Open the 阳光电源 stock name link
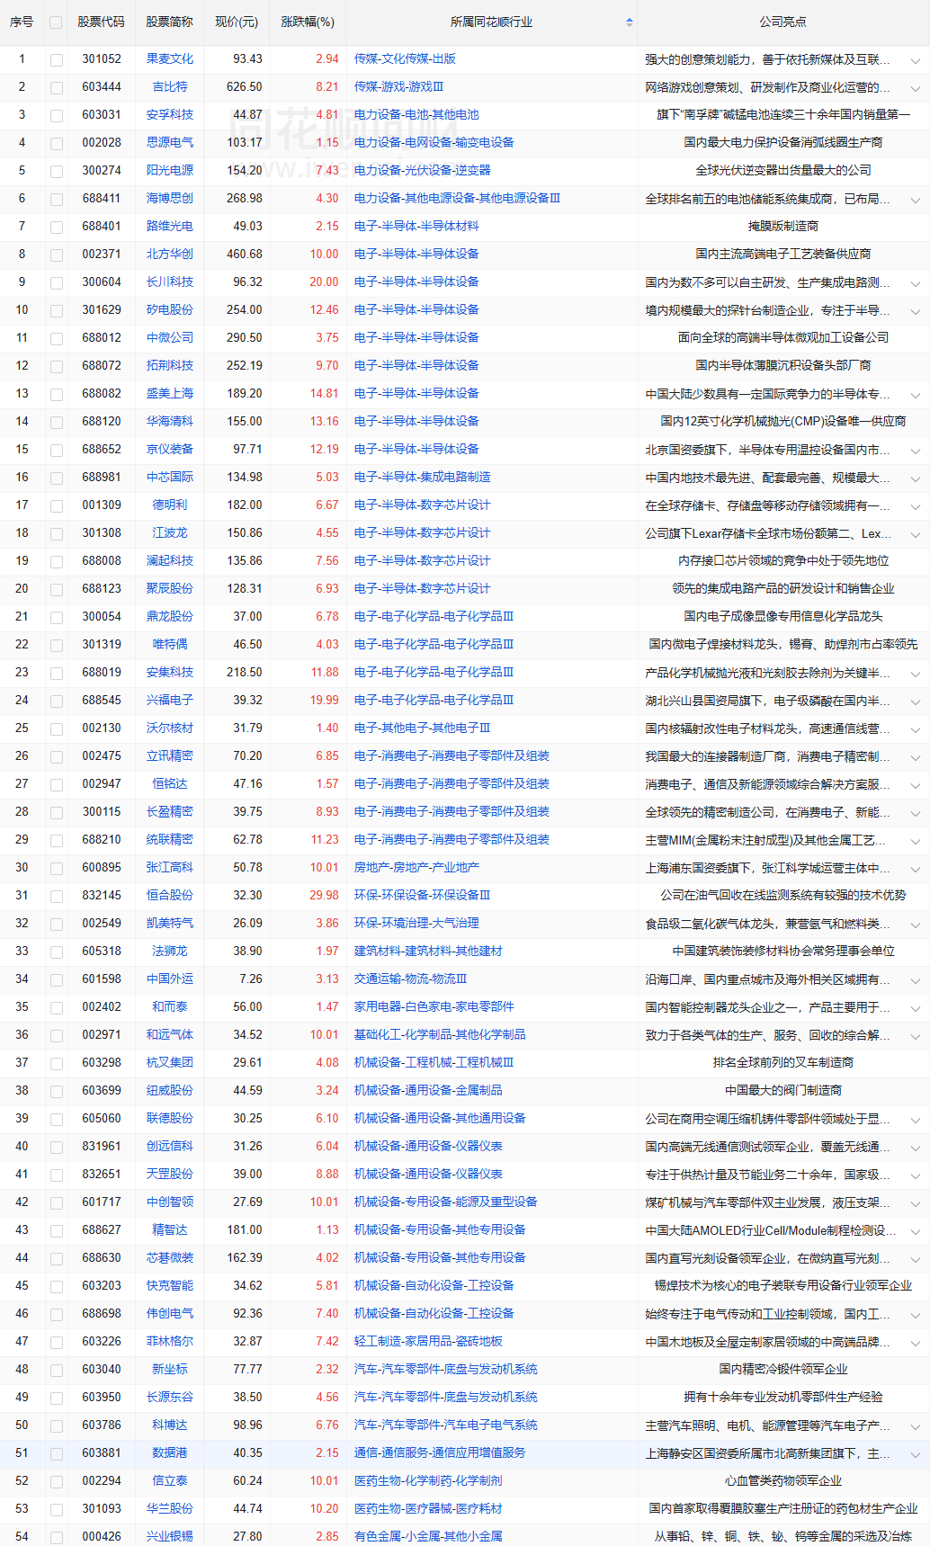This screenshot has width=930, height=1546. point(170,171)
